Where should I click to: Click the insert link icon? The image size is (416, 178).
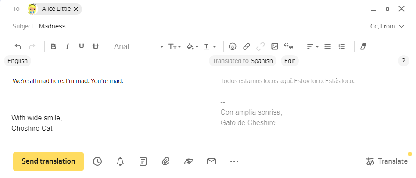click(x=247, y=46)
